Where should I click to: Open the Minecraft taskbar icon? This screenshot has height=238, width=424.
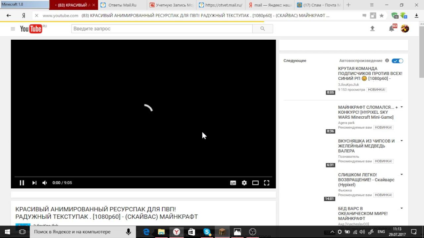[222, 232]
